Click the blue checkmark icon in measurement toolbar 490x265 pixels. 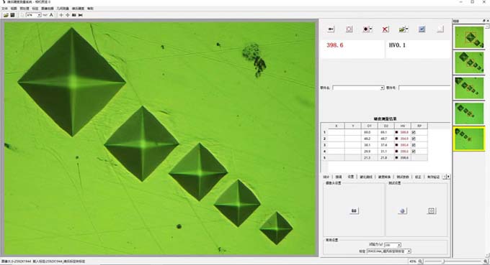coord(422,29)
